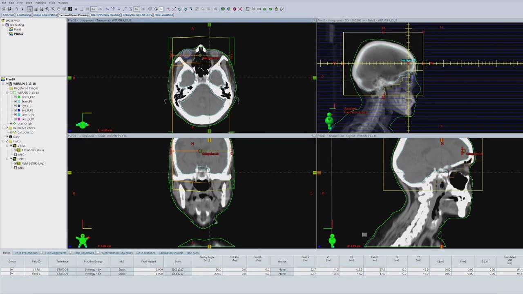Click the circle measurement tool icon
The image size is (523, 294).
130,9
